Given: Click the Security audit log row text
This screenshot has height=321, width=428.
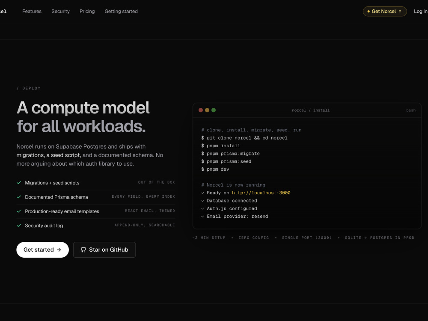Looking at the screenshot, I should (44, 226).
